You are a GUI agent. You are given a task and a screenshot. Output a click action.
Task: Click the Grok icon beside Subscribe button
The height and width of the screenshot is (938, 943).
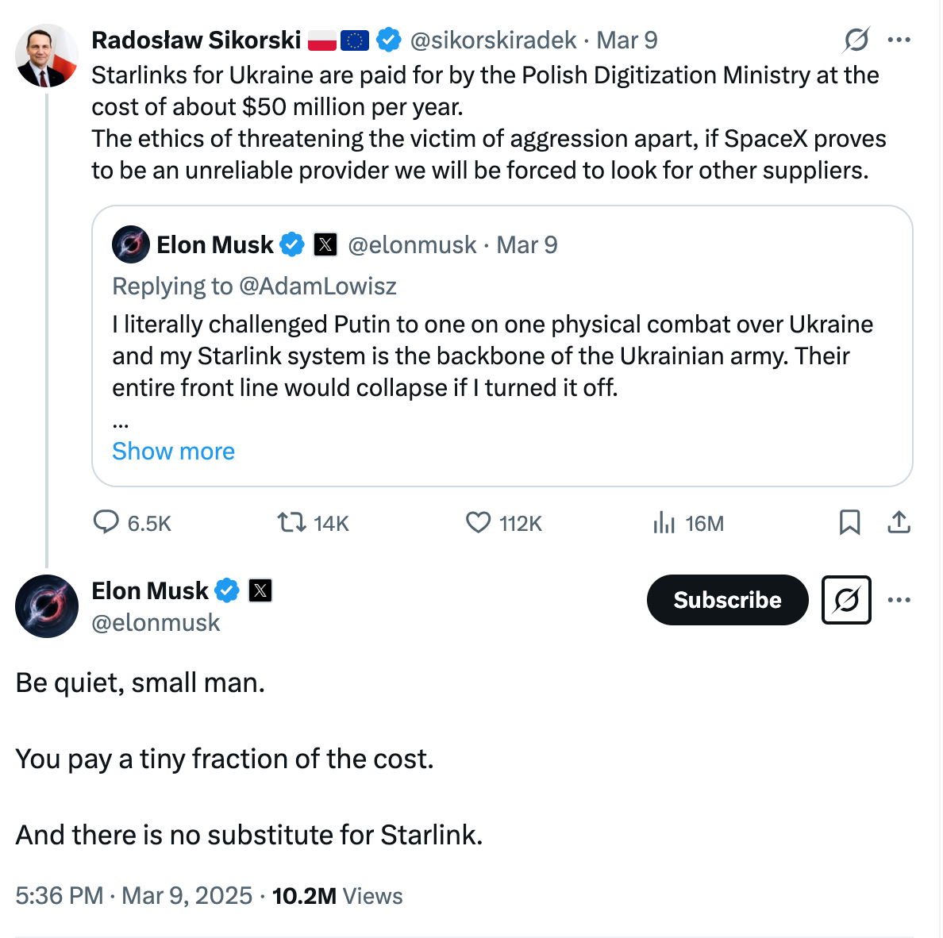(846, 600)
